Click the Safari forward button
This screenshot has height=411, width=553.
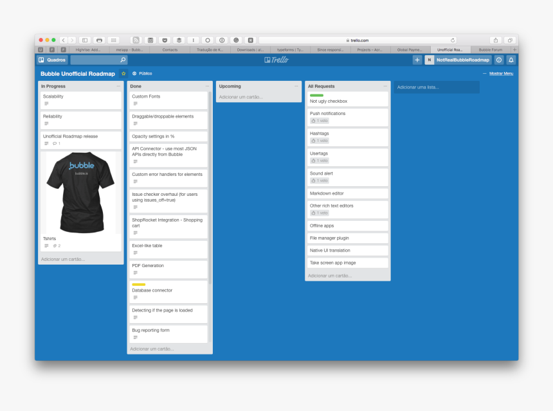coord(72,40)
